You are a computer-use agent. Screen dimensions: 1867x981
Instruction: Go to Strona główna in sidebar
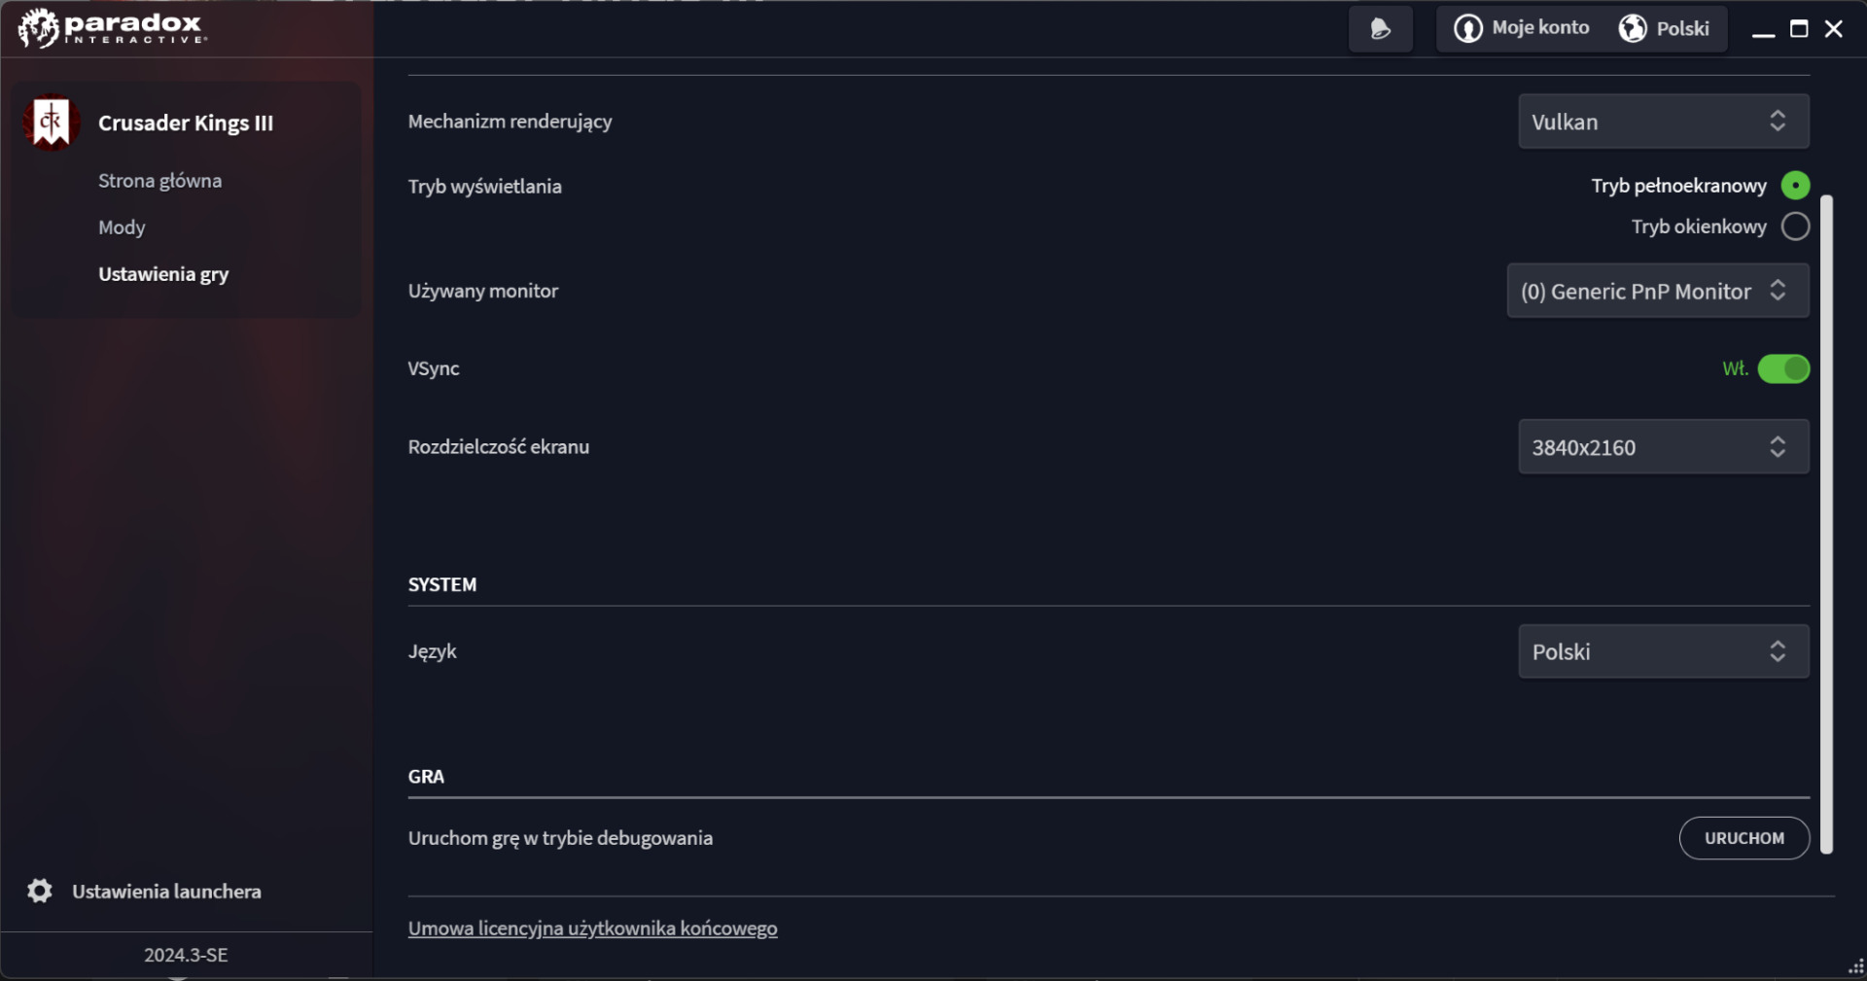coord(159,181)
